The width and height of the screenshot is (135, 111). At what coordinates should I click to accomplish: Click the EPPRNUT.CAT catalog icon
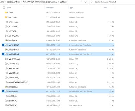point(6,87)
